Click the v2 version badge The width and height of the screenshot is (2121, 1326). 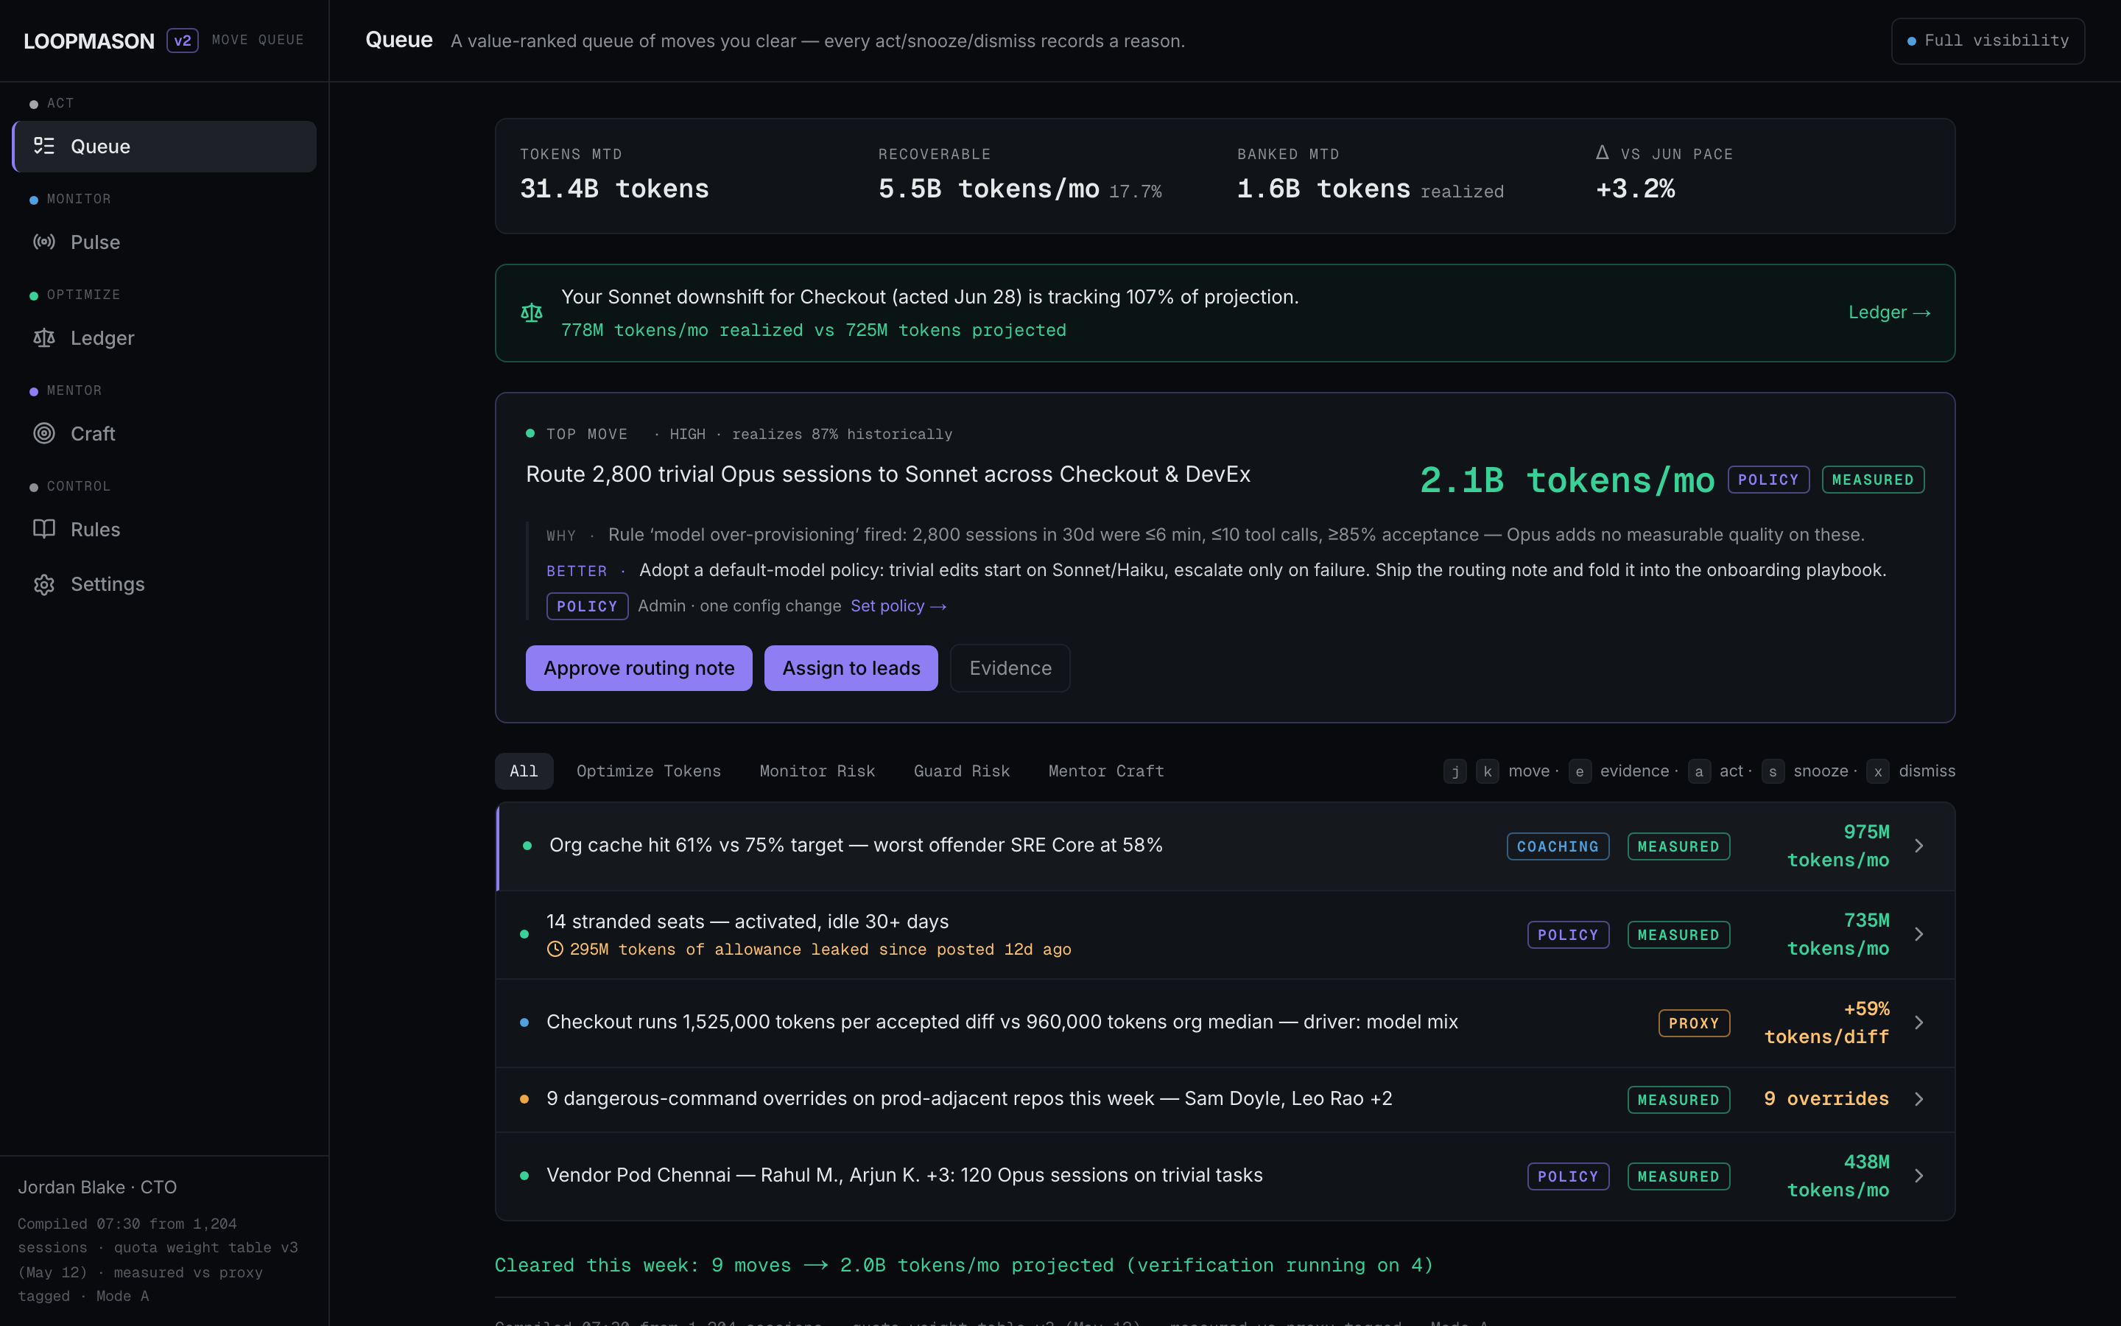pyautogui.click(x=183, y=41)
